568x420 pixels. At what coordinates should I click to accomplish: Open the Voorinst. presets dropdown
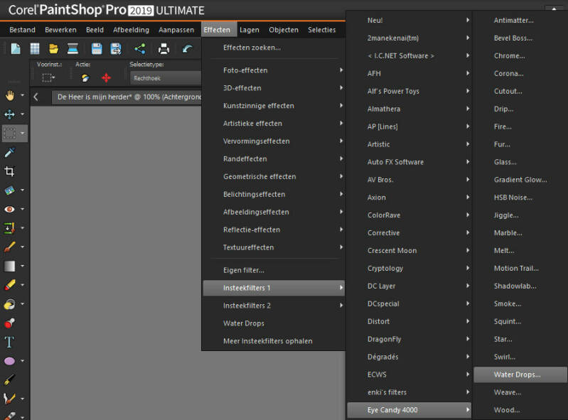coord(48,77)
